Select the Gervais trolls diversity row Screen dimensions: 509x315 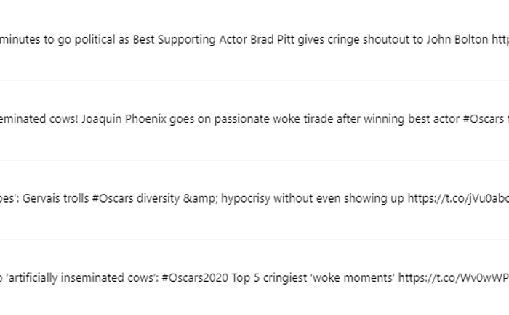tap(254, 200)
